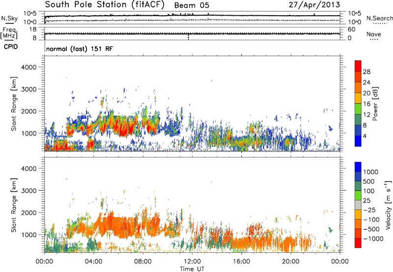393x272 pixels.
Task: Click the 'CPID' label
Action: tap(11, 47)
